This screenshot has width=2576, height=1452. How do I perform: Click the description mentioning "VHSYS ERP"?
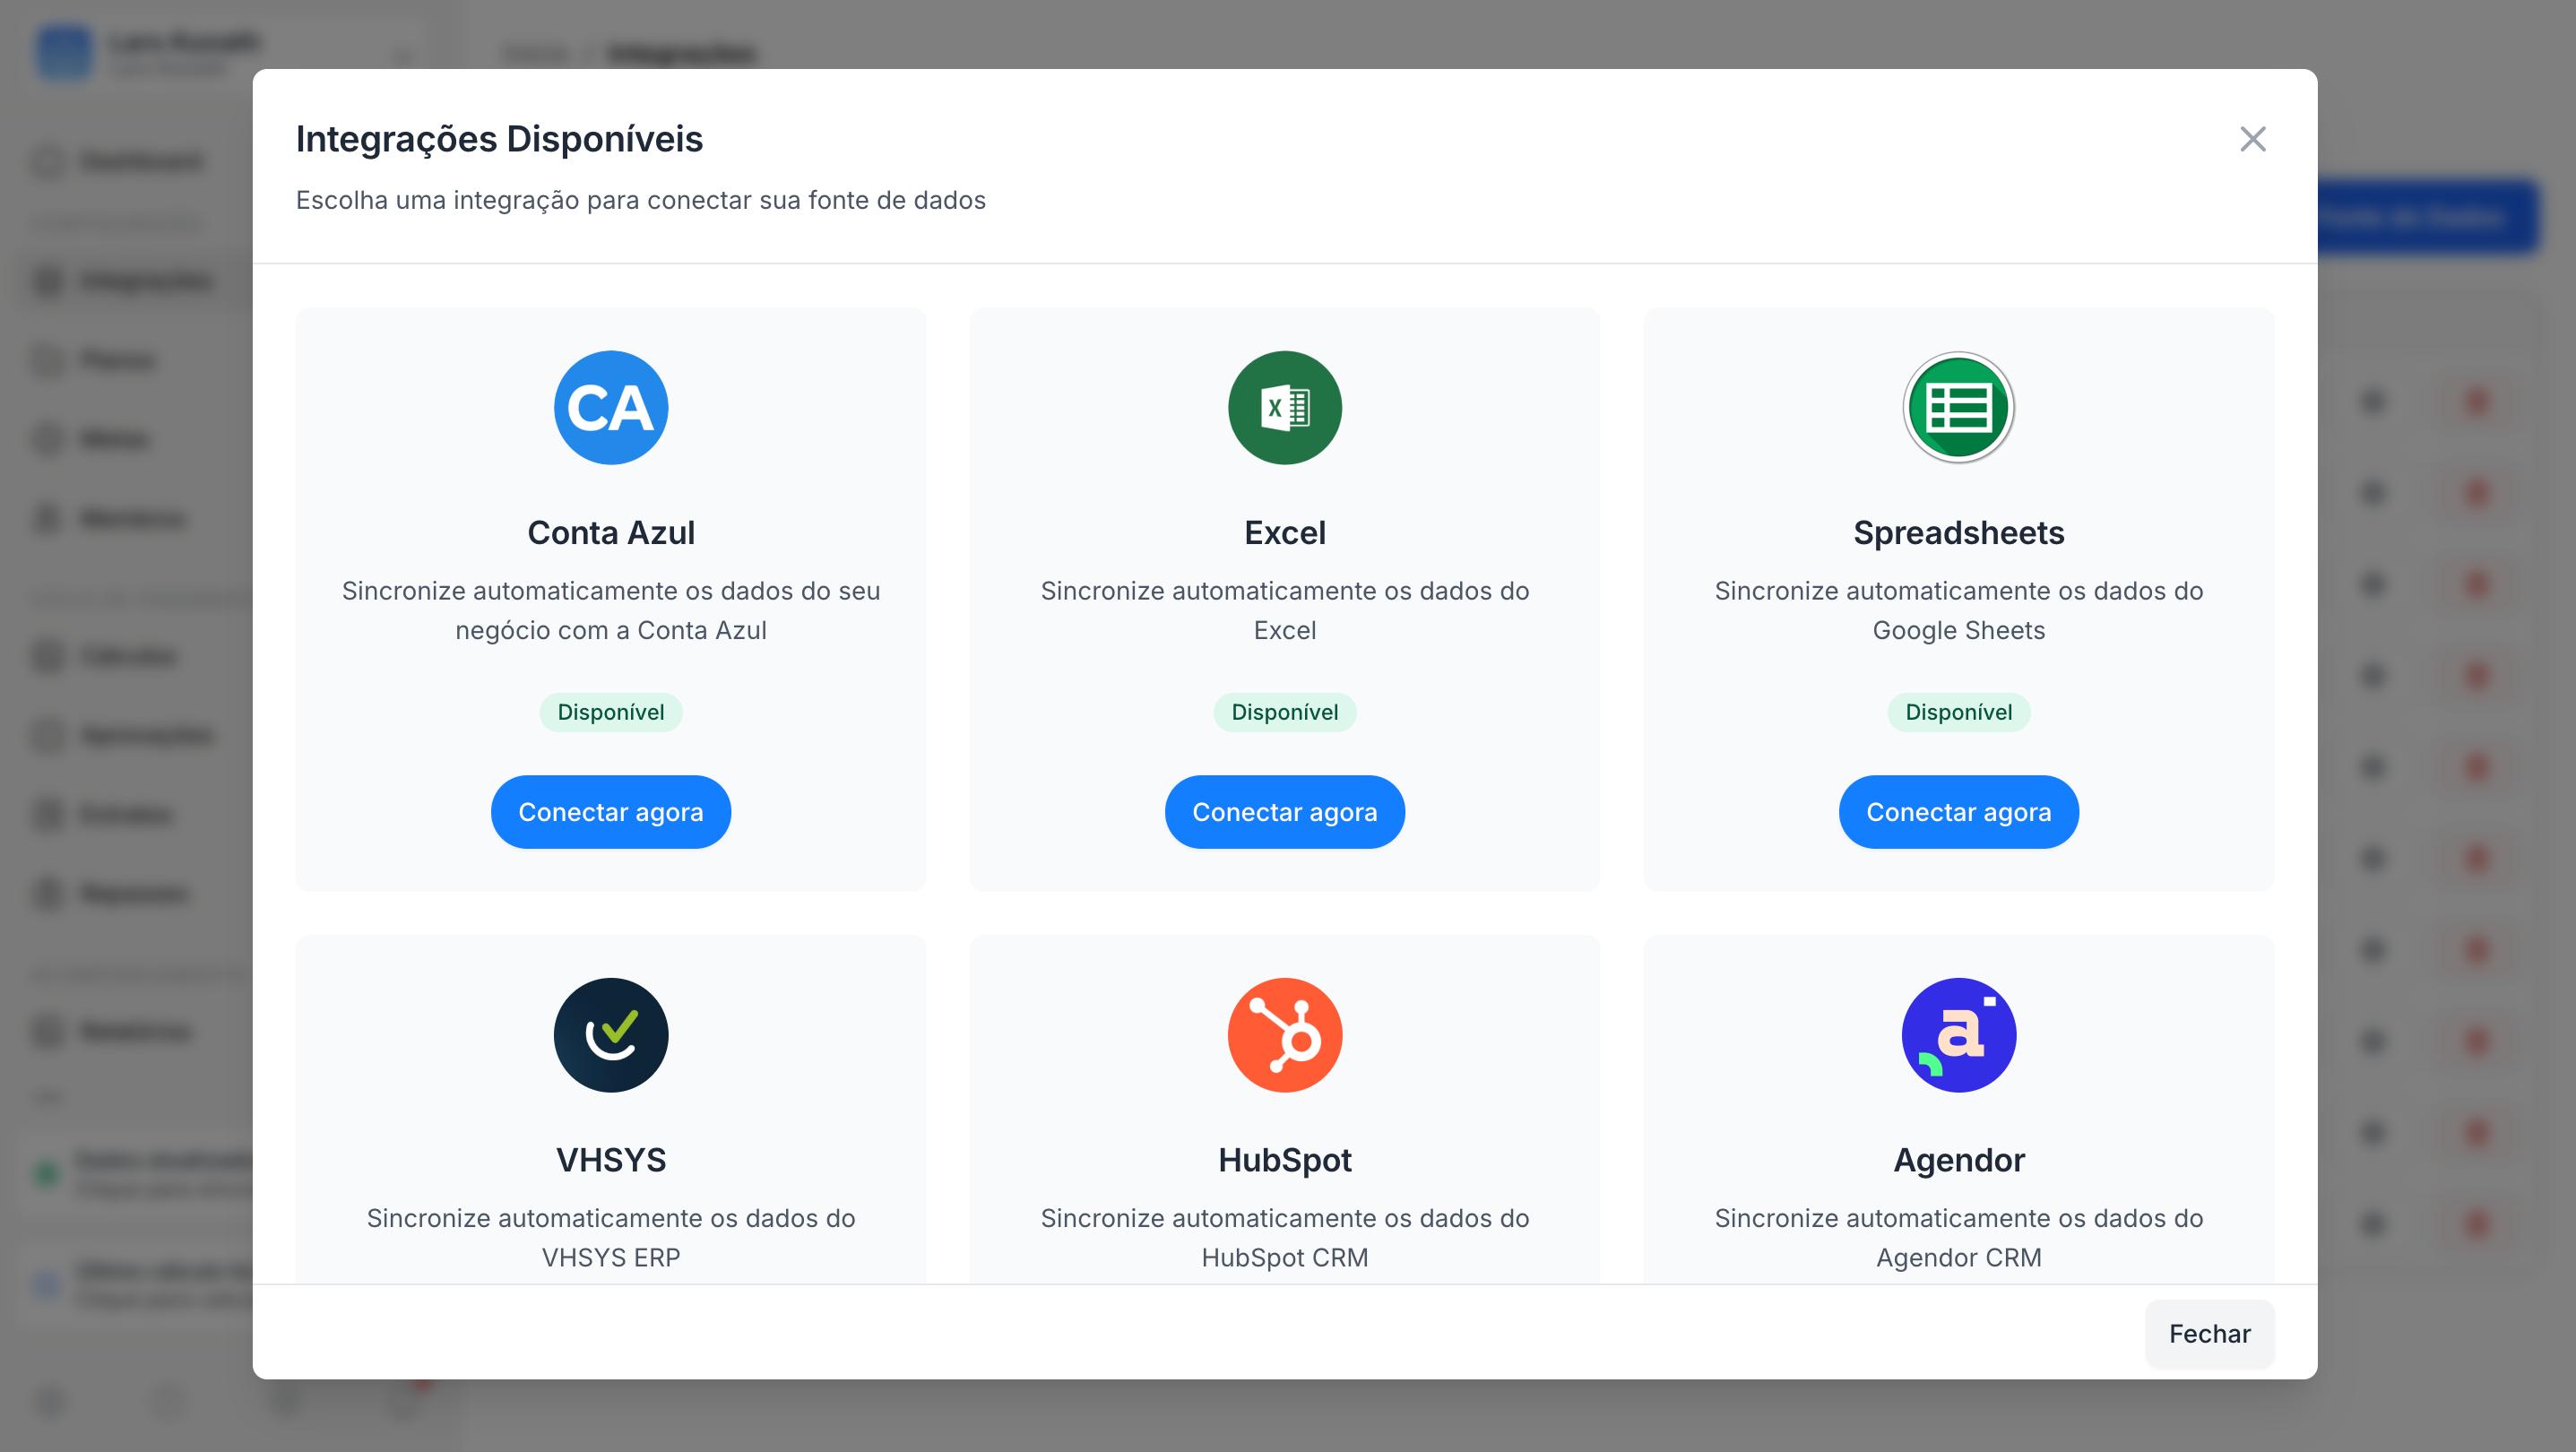[x=611, y=1237]
